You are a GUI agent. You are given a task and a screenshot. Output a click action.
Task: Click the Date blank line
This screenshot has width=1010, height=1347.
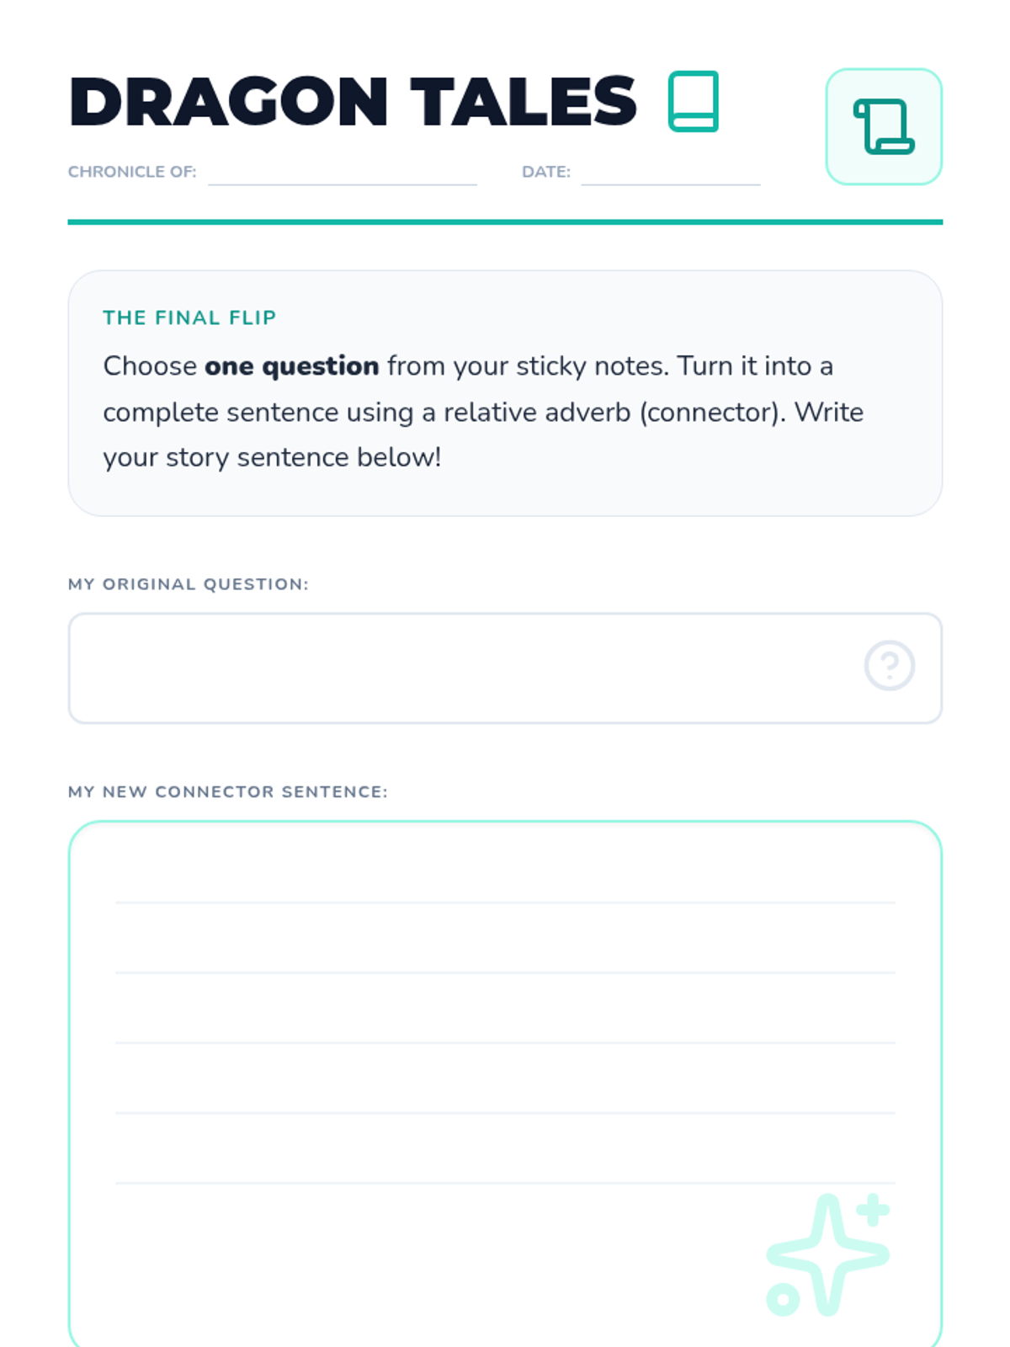(671, 184)
